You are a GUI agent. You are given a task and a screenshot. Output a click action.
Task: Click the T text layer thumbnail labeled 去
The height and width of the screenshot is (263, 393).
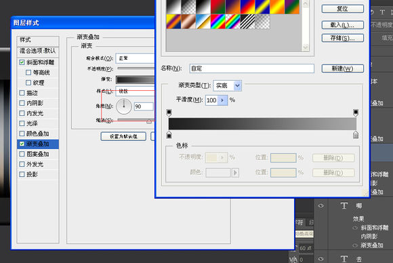(344, 259)
